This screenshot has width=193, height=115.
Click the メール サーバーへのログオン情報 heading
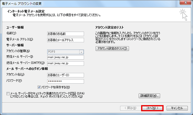click(x=27, y=69)
